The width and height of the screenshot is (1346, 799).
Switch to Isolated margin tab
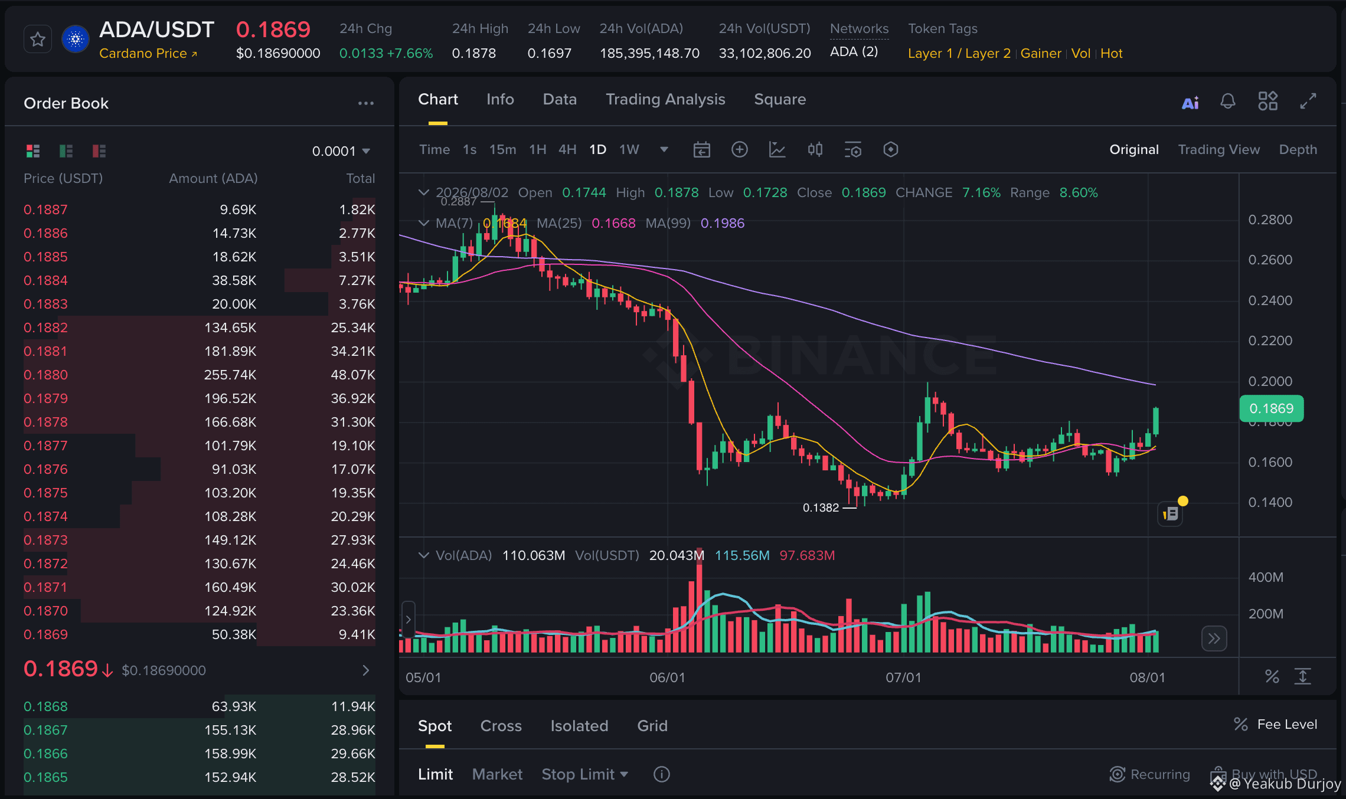click(x=579, y=726)
